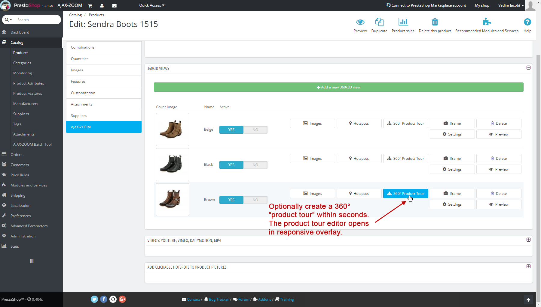Expand the Videos YouTube Vimeo panel
This screenshot has height=307, width=541.
(x=528, y=240)
